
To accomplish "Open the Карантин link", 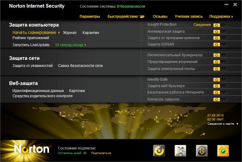I will [91, 33].
